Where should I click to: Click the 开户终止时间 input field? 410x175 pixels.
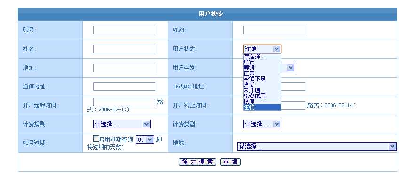tap(293, 105)
